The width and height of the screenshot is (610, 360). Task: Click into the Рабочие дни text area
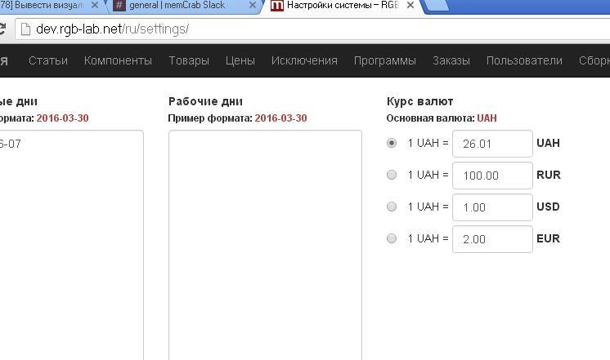coord(265,245)
